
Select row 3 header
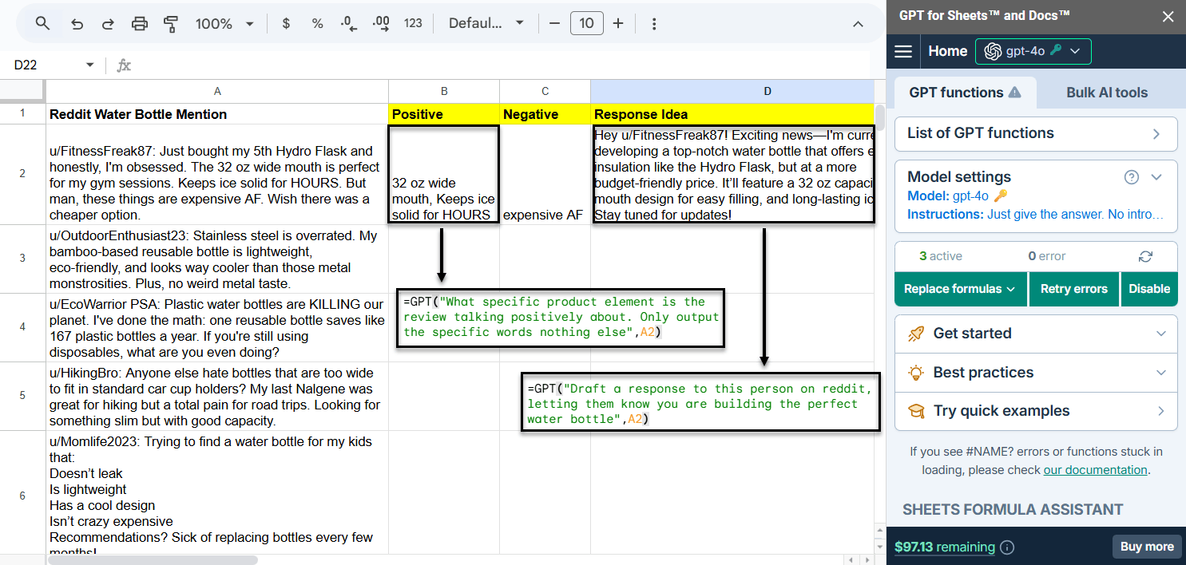[22, 259]
